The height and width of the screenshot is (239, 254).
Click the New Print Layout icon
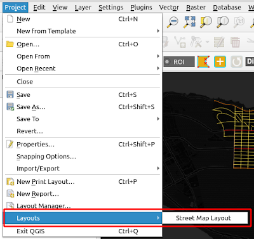(x=10, y=181)
